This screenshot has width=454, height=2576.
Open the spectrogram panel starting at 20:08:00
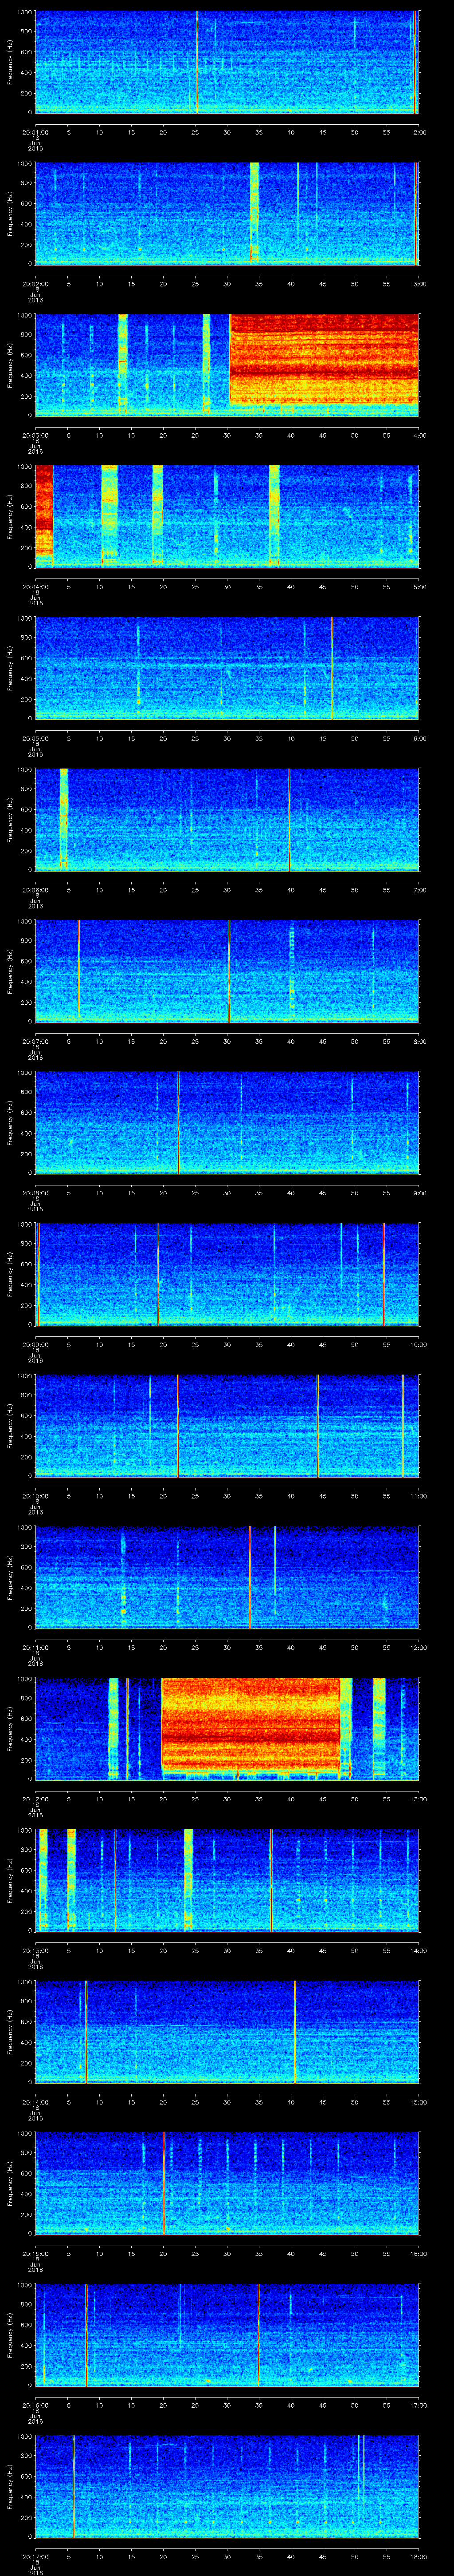227,1123
